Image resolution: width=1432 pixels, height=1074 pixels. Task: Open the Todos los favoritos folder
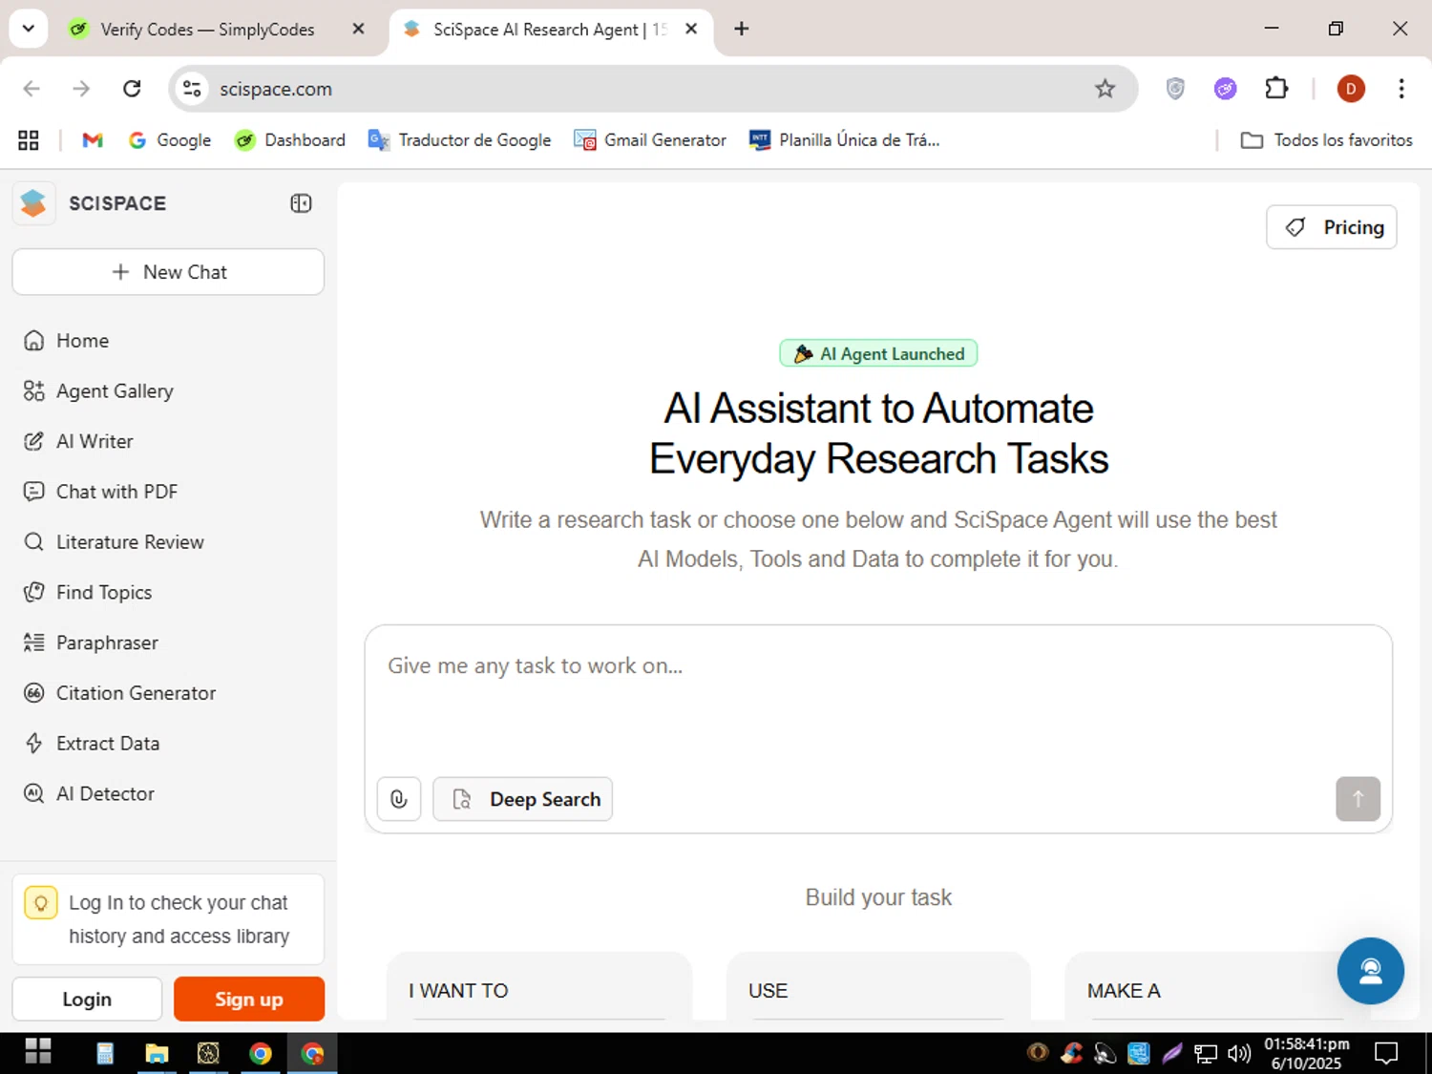(1326, 140)
